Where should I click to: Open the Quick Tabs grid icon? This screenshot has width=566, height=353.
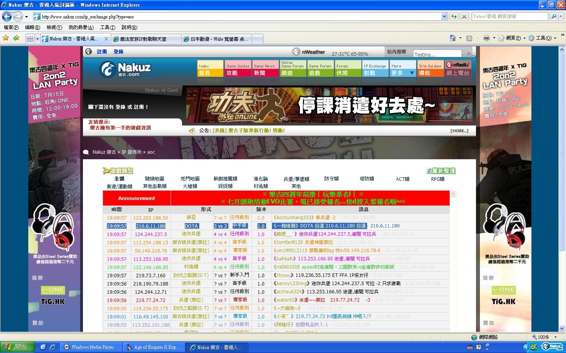(30, 39)
